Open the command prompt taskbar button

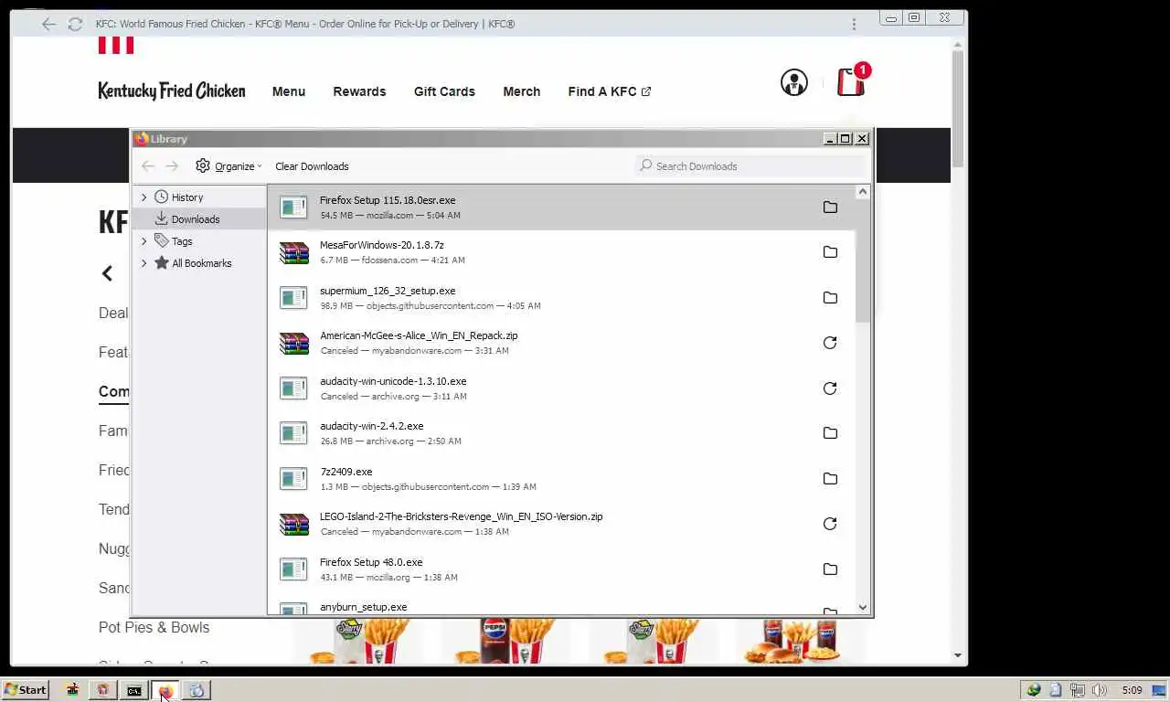click(x=134, y=690)
